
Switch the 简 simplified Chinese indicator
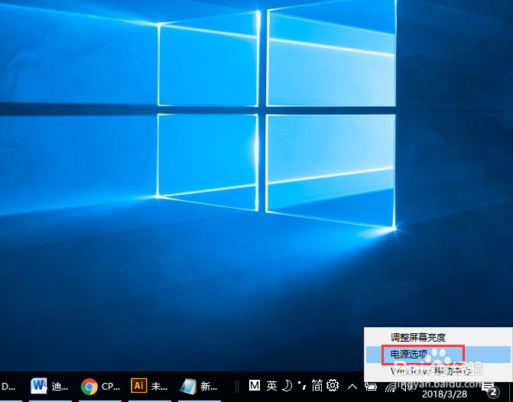click(317, 386)
